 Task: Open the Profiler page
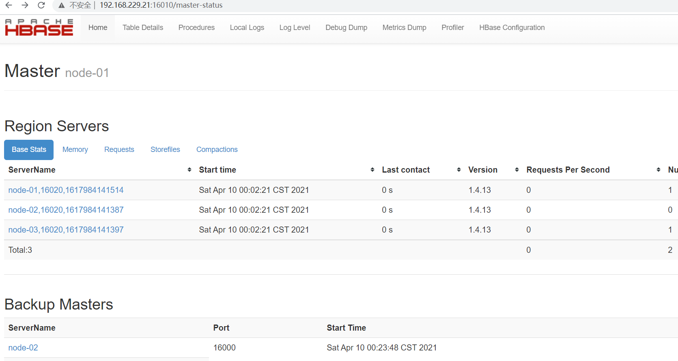click(452, 28)
